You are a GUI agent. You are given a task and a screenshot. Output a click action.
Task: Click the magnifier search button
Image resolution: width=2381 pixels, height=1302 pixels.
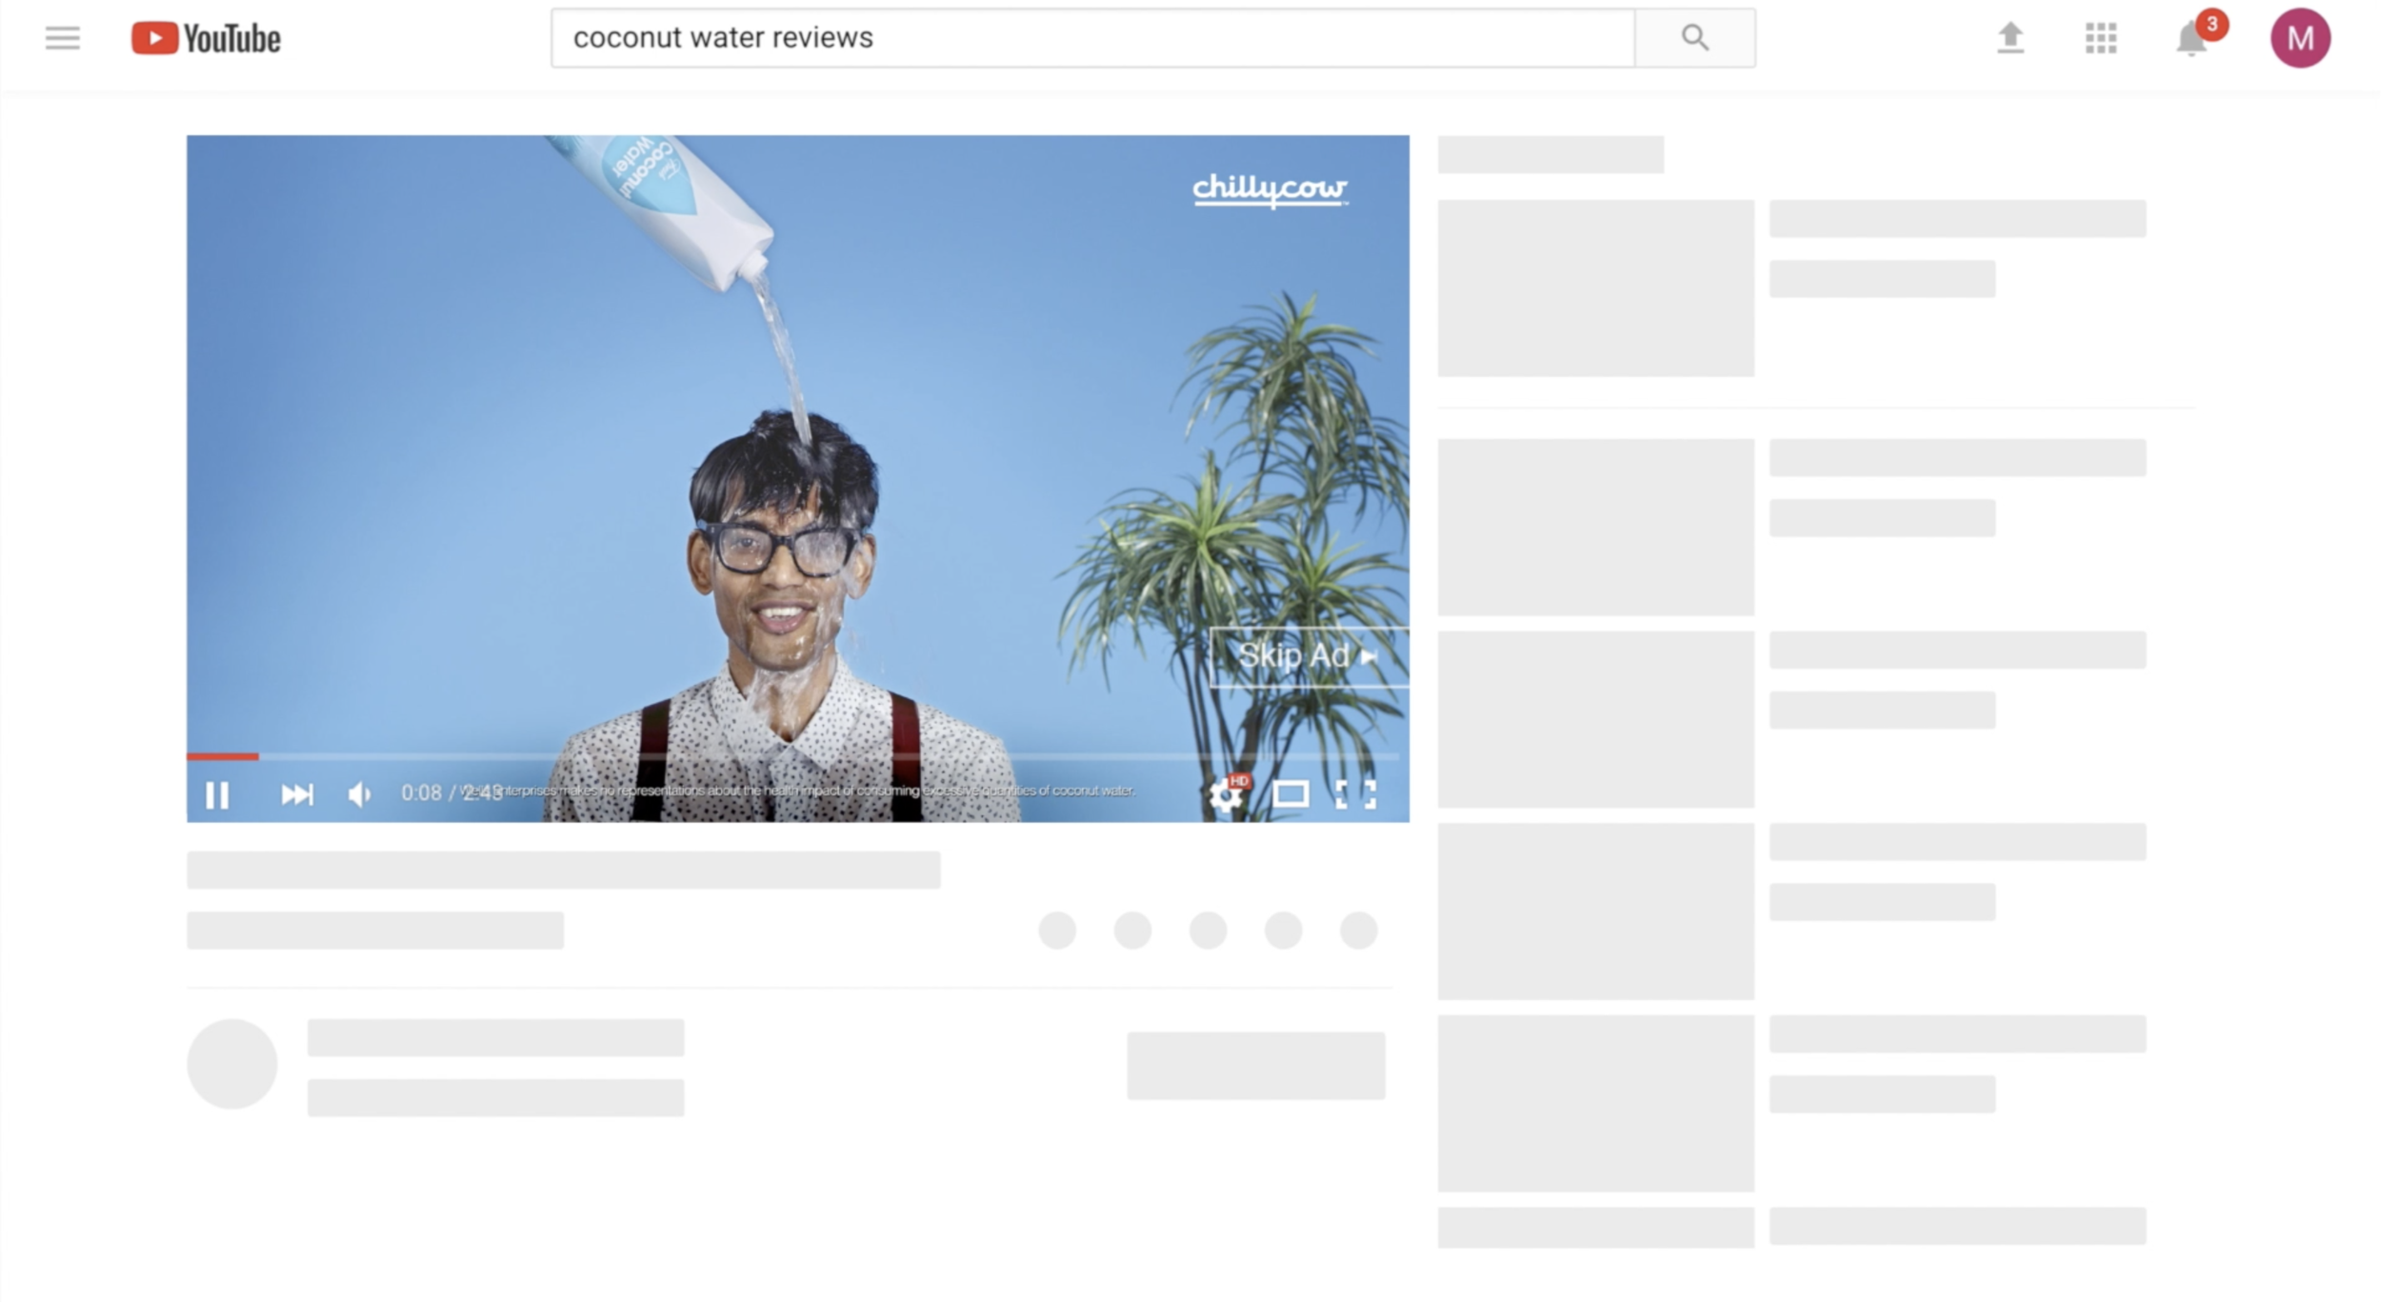tap(1694, 38)
